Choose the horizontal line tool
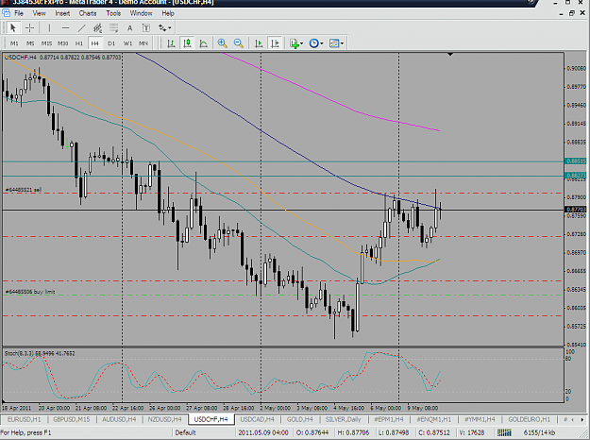 pos(65,27)
